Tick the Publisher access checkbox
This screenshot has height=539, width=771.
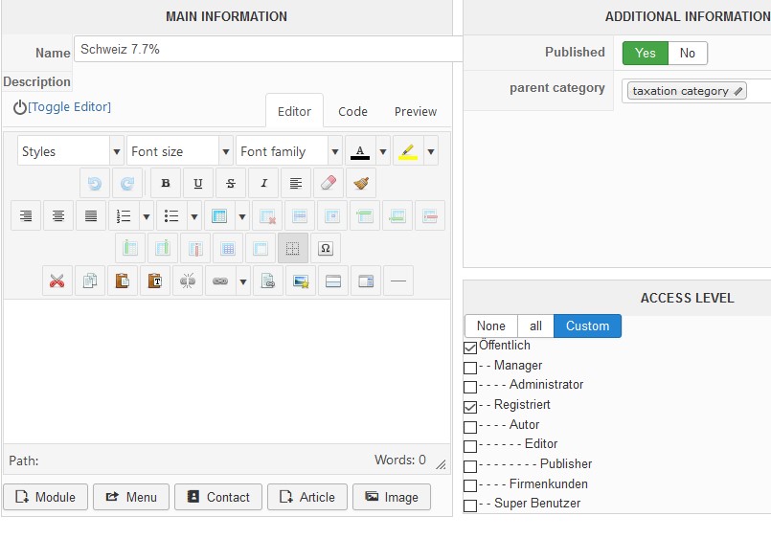(x=470, y=466)
